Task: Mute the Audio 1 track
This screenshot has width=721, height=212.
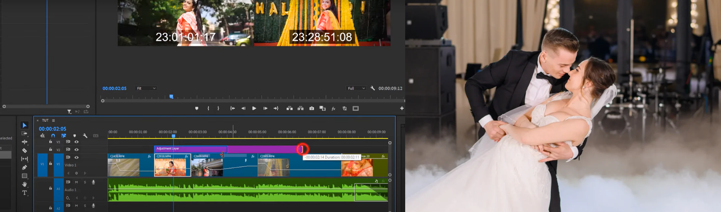Action: [77, 182]
